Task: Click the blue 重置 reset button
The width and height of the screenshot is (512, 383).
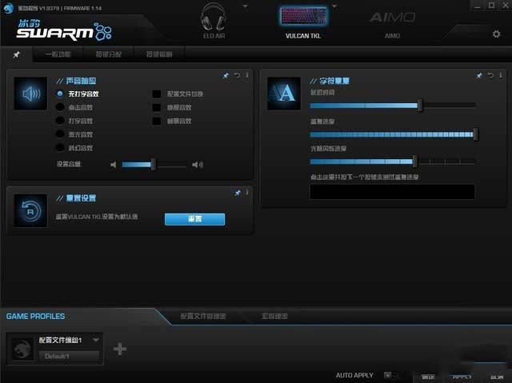Action: click(x=195, y=219)
